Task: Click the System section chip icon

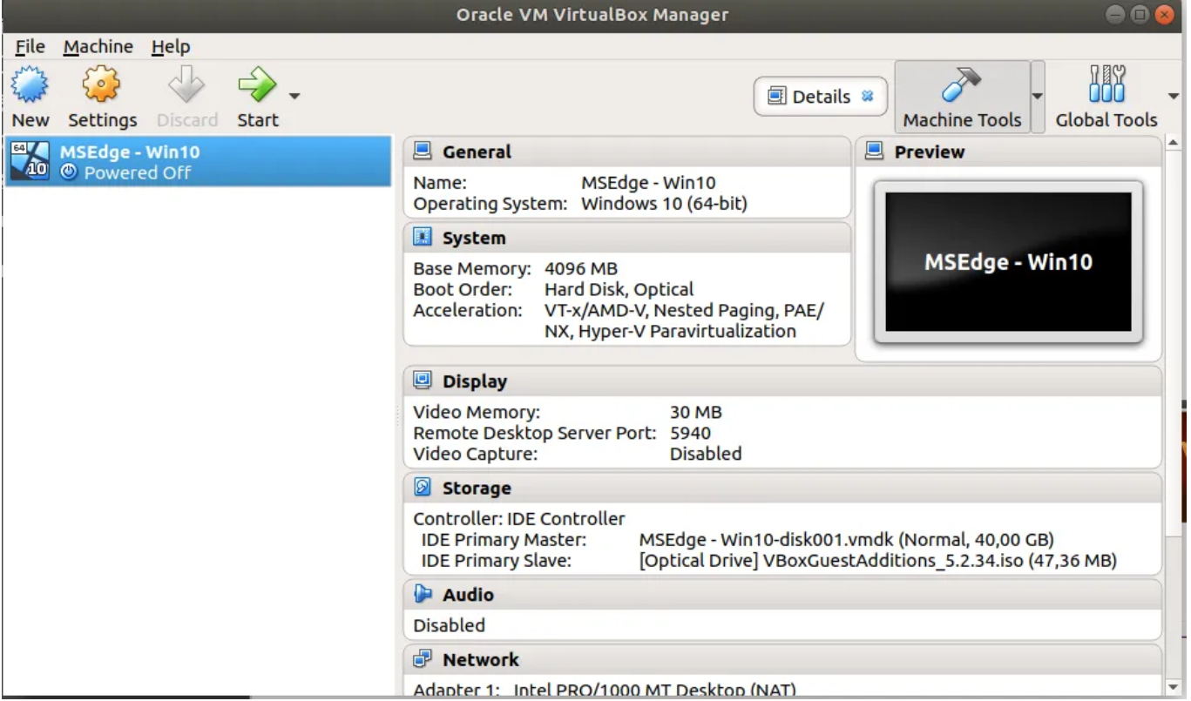Action: click(423, 238)
